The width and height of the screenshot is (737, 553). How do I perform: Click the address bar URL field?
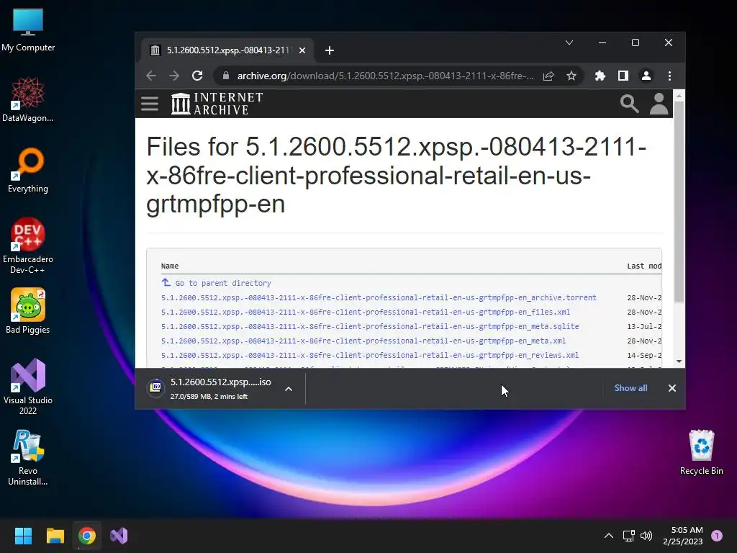(x=385, y=76)
